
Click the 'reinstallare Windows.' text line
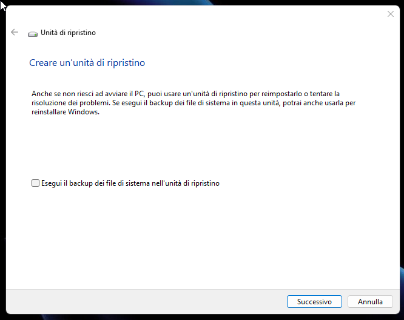pos(65,113)
